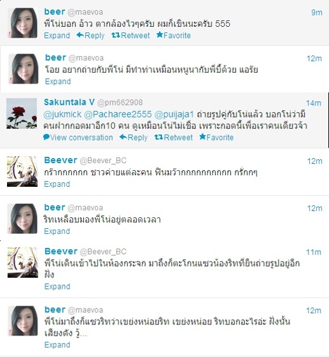The height and width of the screenshot is (357, 329).
Task: Favorite beer's 9m tweet
Action: 174,35
